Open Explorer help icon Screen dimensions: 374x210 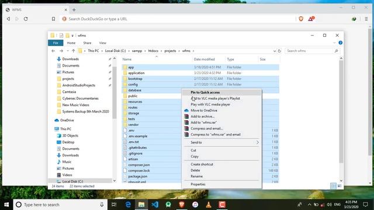point(340,43)
